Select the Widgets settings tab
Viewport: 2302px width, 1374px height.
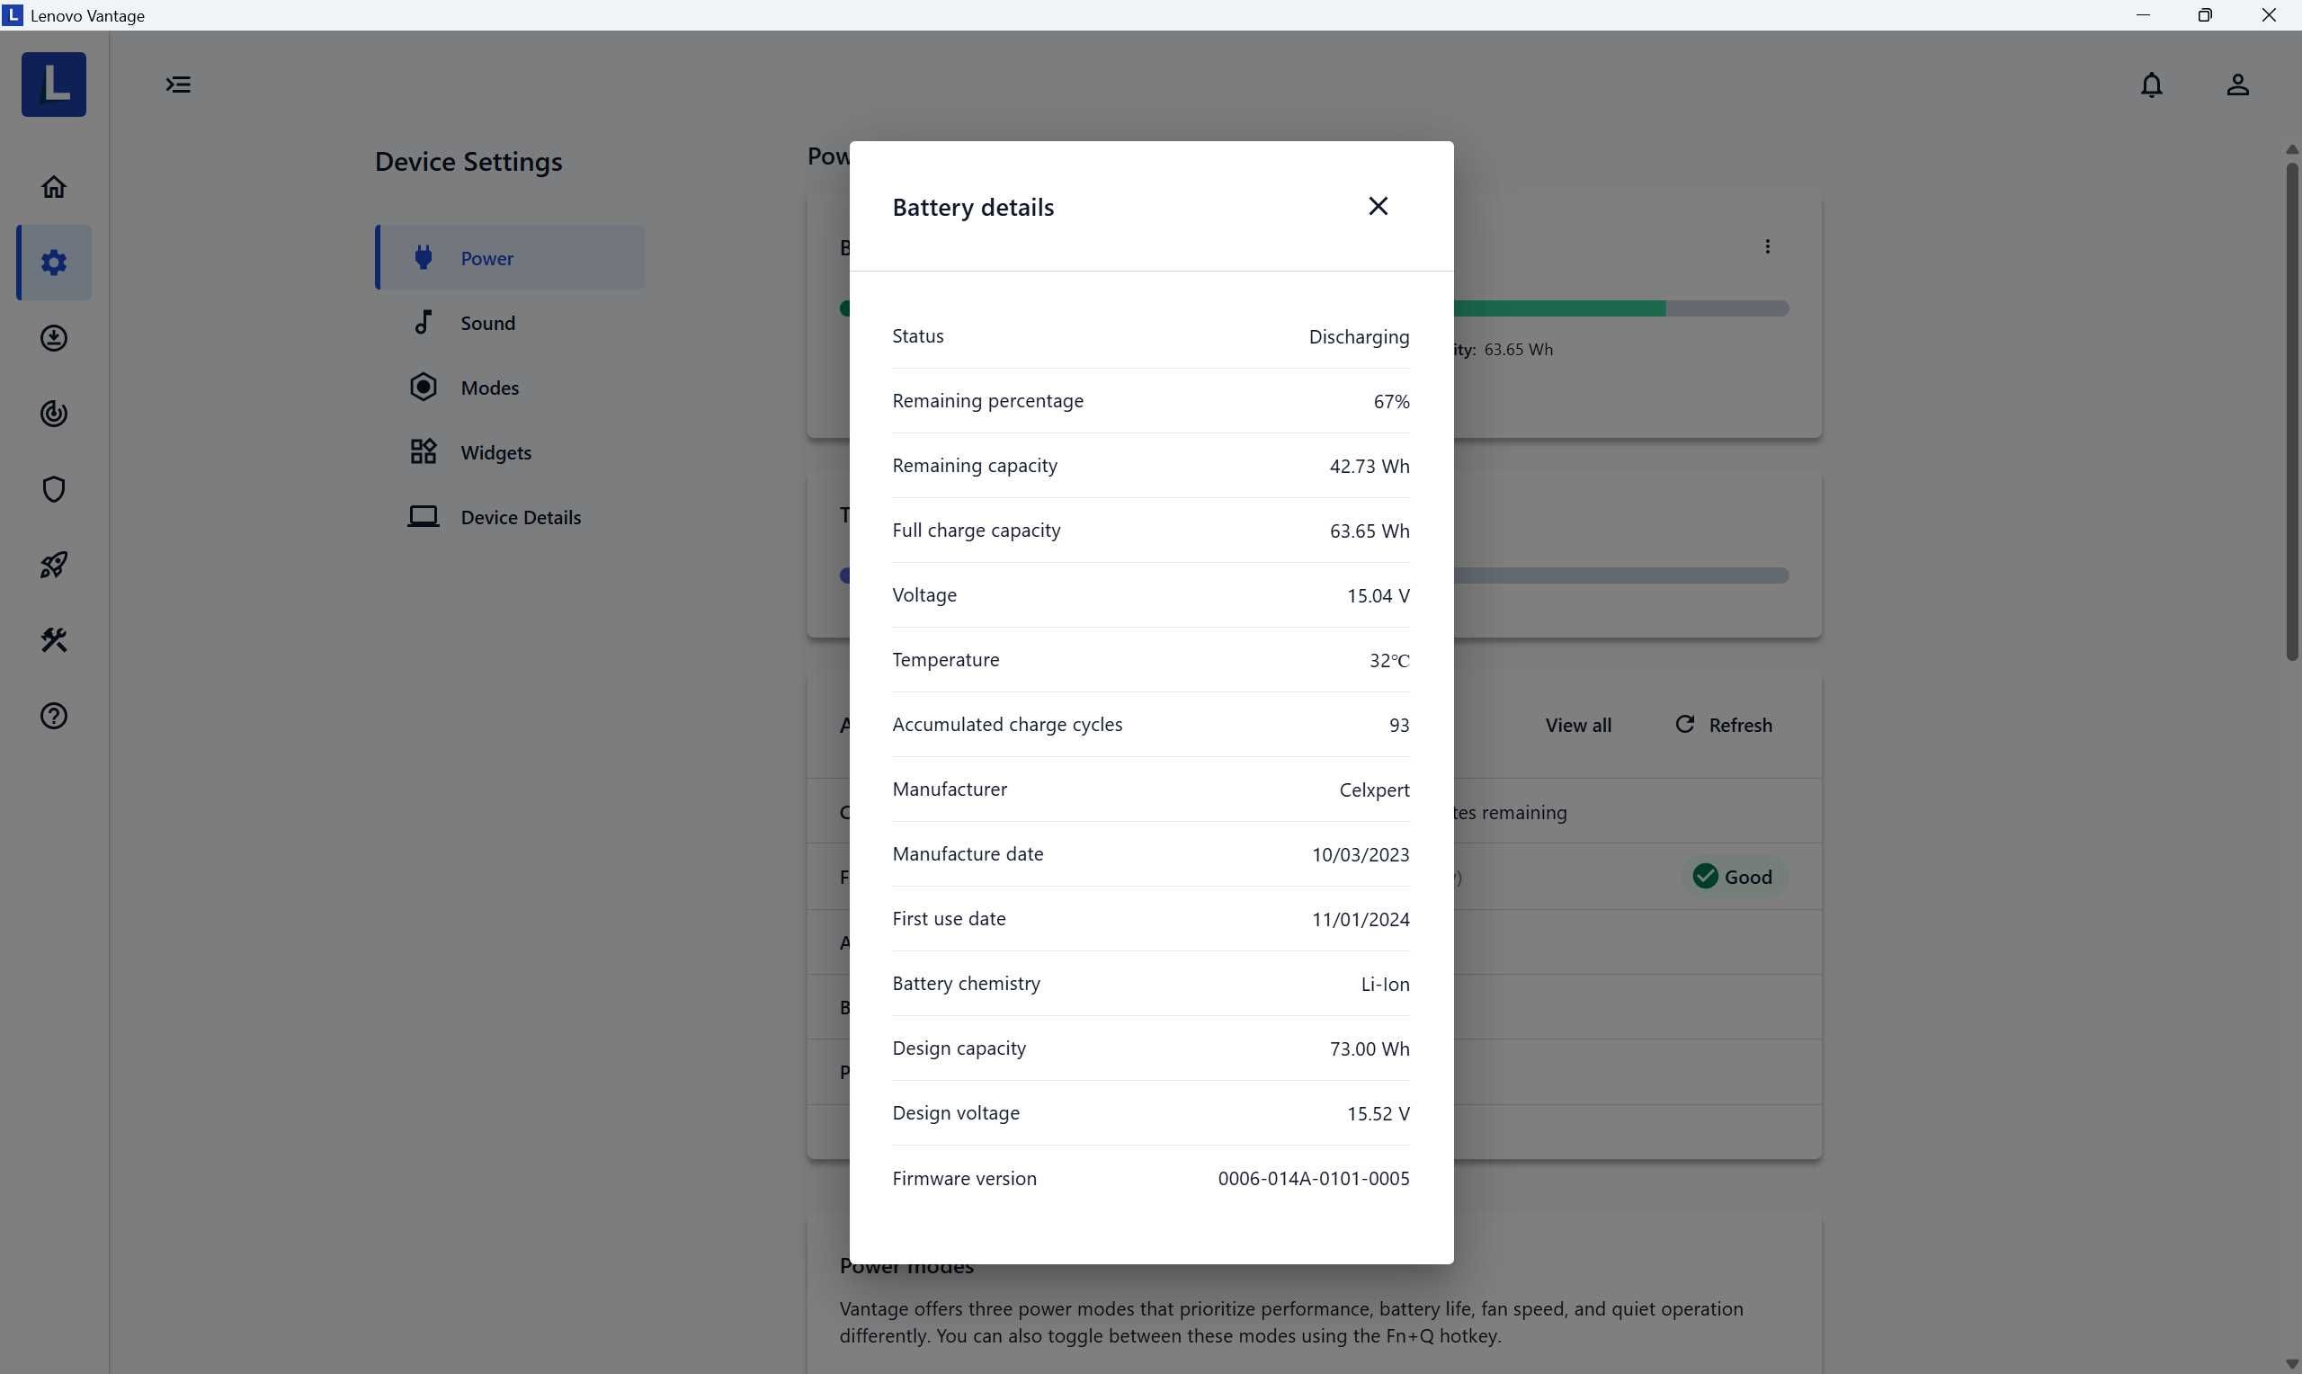click(510, 451)
